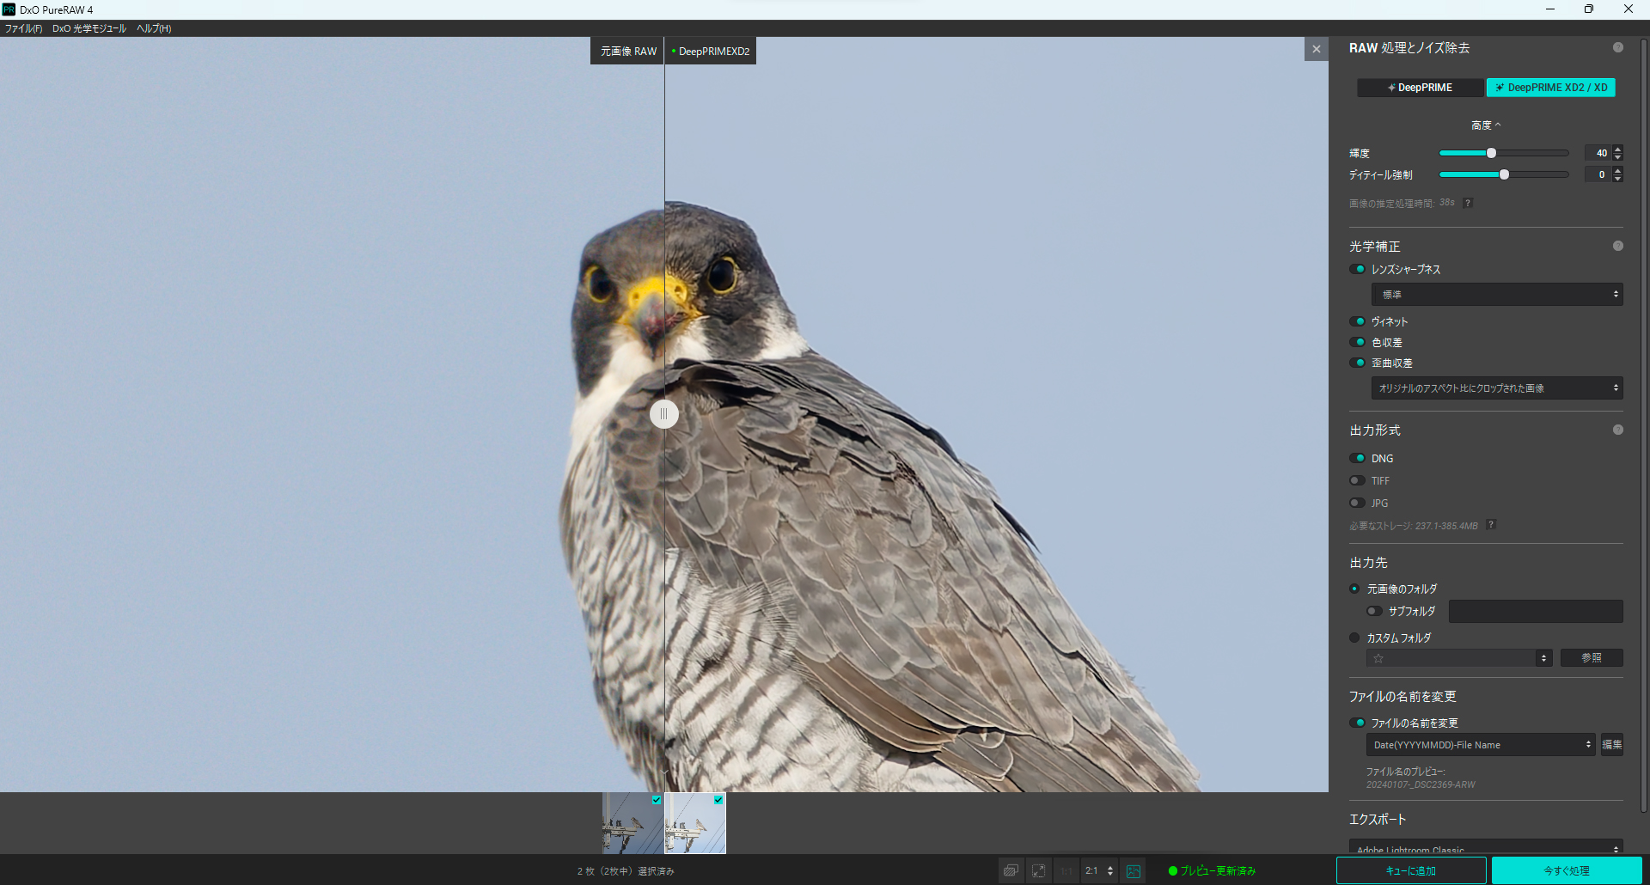The image size is (1650, 885).
Task: Click the キューに追加 button
Action: coord(1410,870)
